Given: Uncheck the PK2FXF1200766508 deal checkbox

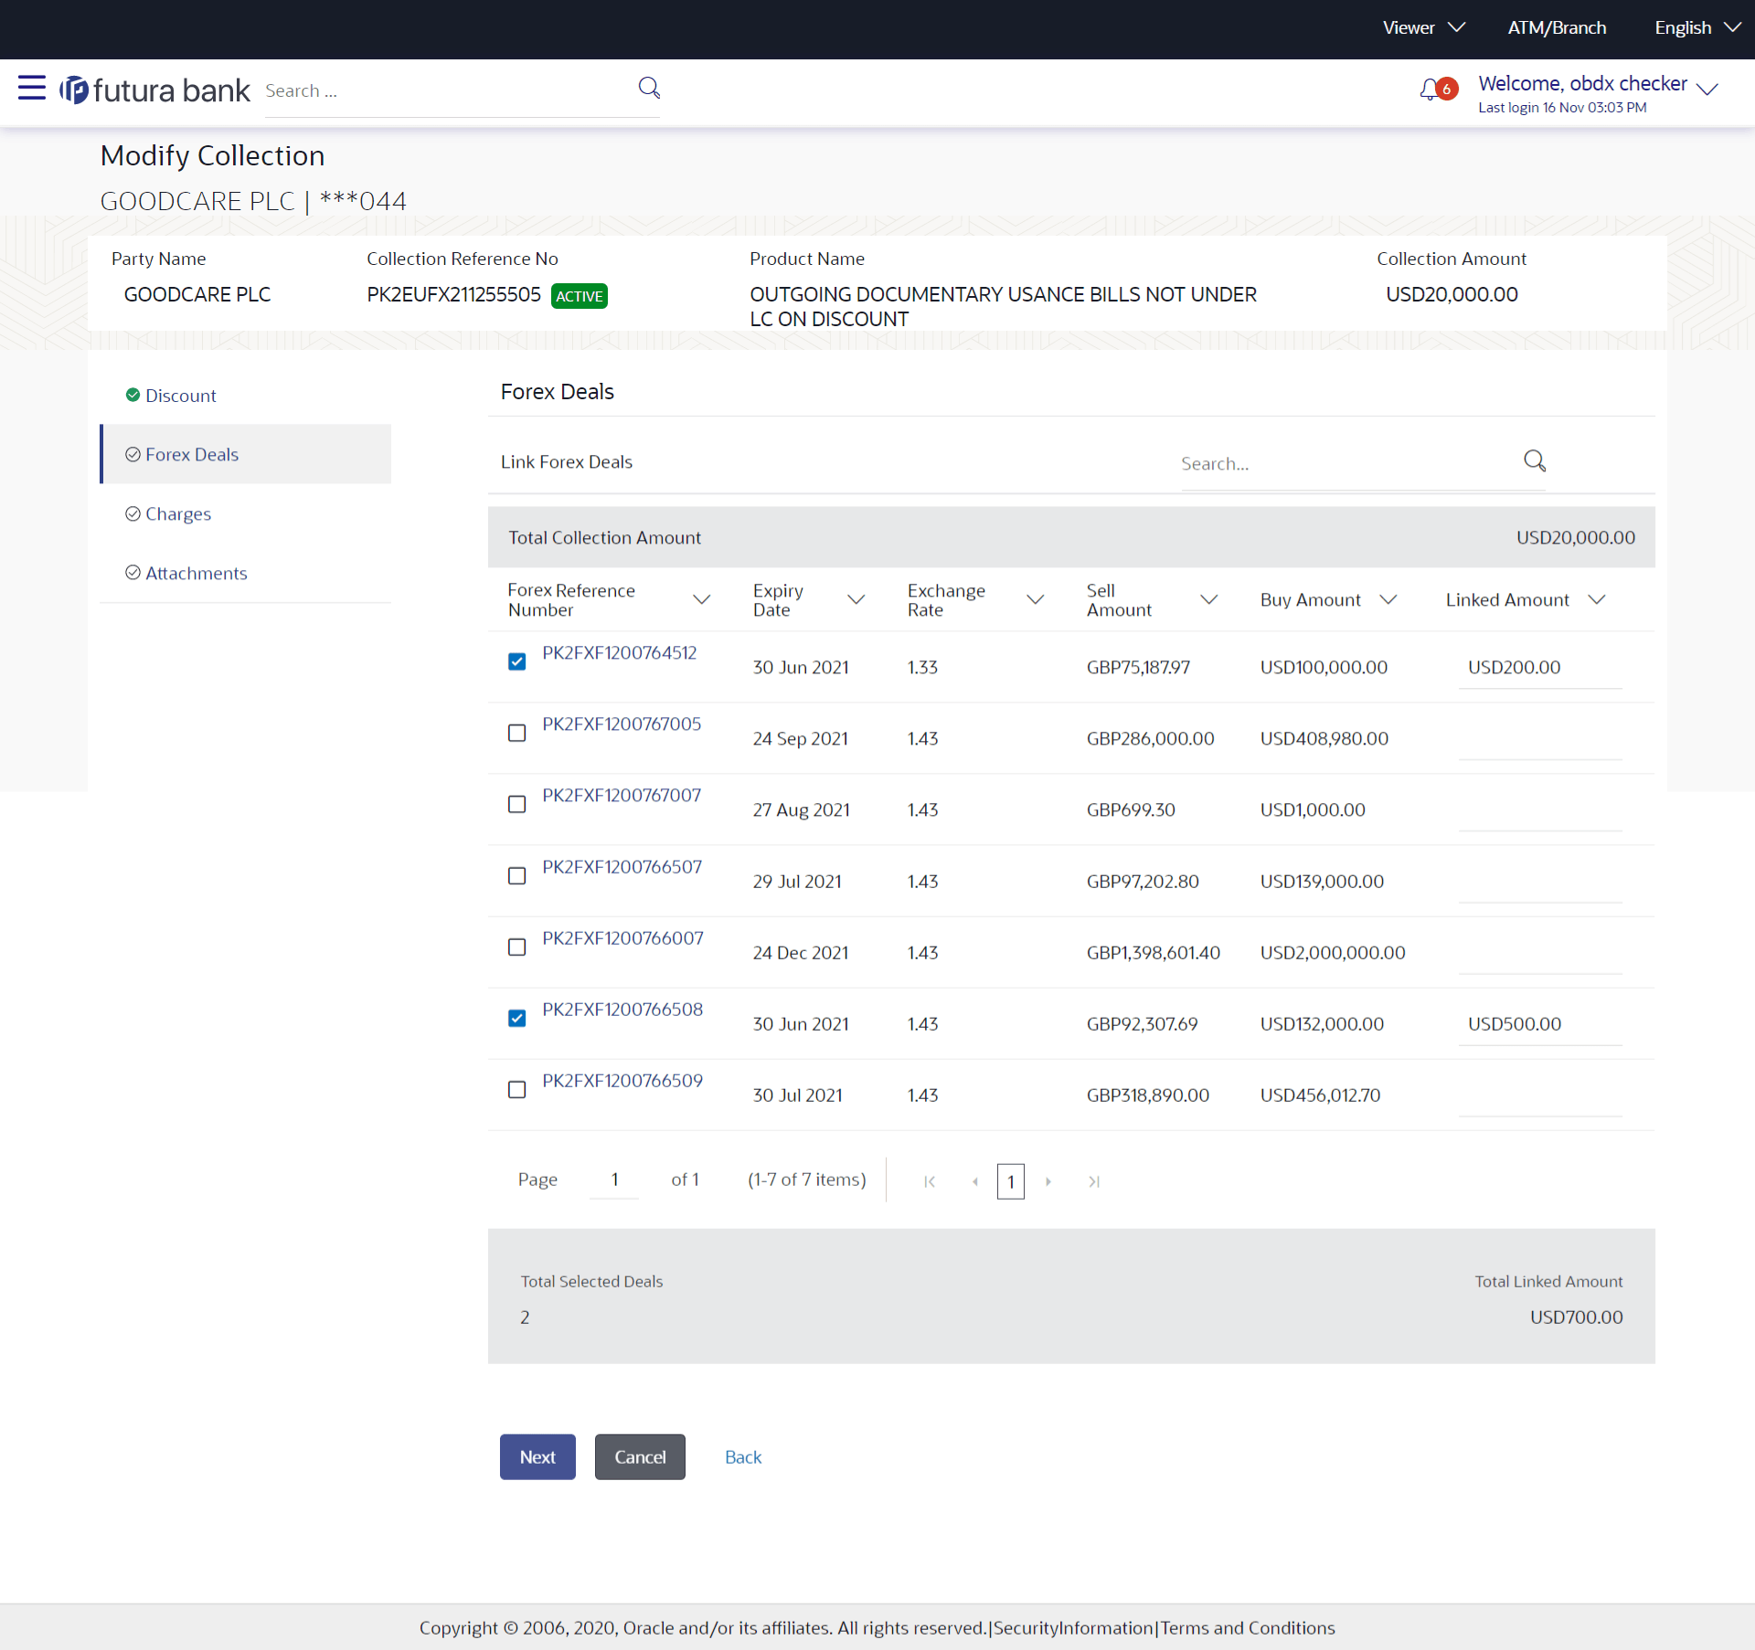Looking at the screenshot, I should 517,1018.
